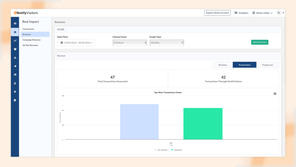The width and height of the screenshot is (296, 167).
Task: Click the Real Impact panel heading
Action: tap(31, 22)
